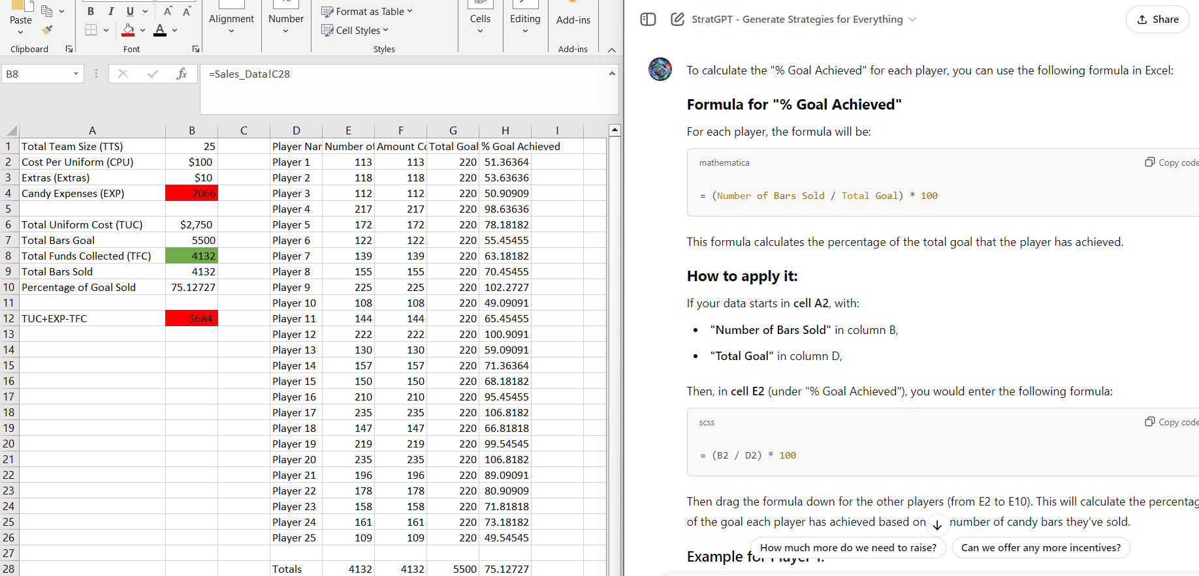Select red Candy Expenses cell 2066
This screenshot has width=1199, height=576.
click(x=191, y=193)
